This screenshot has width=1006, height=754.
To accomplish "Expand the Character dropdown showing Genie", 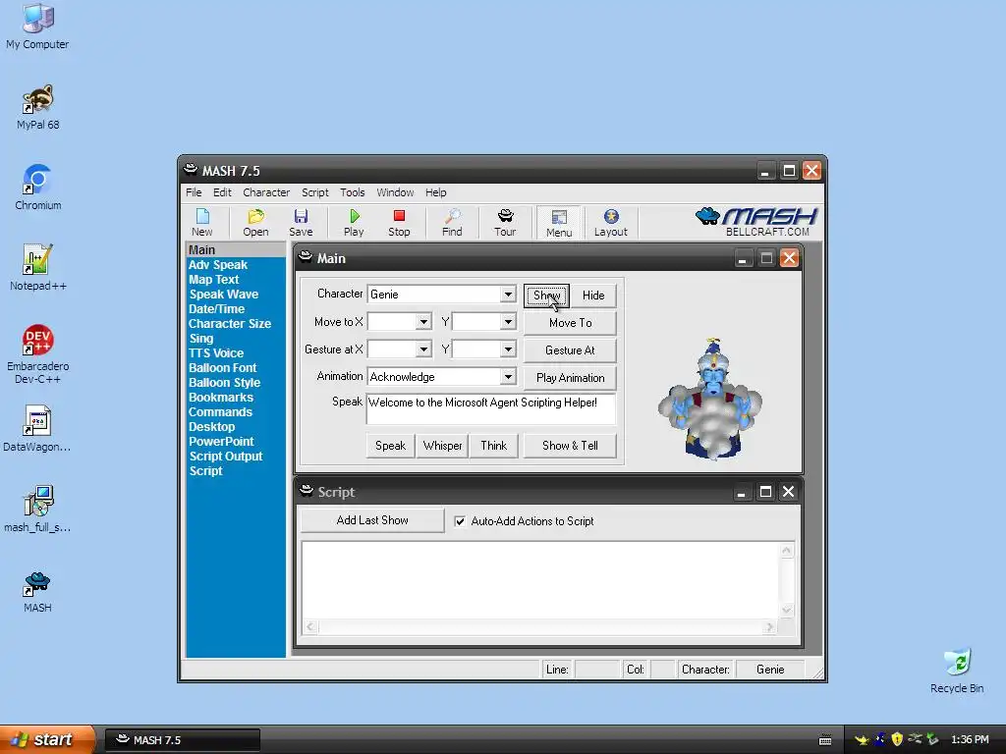I will tap(508, 295).
